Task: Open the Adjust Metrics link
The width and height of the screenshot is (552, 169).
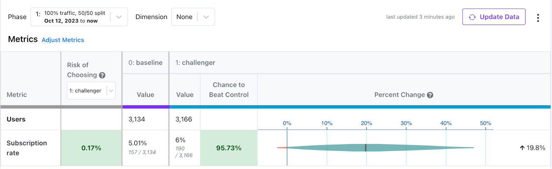Action: (63, 40)
